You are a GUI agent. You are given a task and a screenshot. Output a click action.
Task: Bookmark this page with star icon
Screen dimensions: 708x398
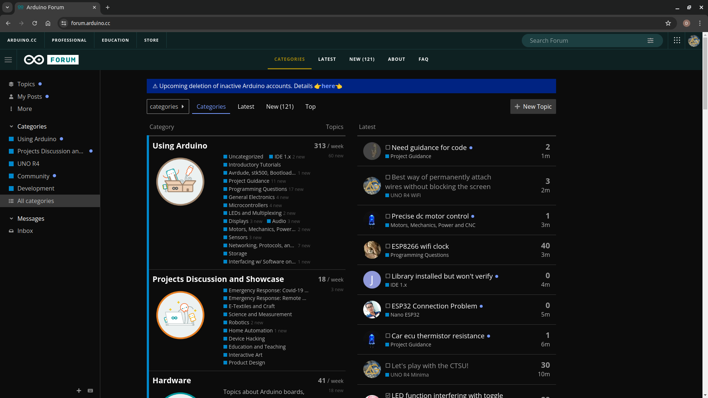coord(668,23)
